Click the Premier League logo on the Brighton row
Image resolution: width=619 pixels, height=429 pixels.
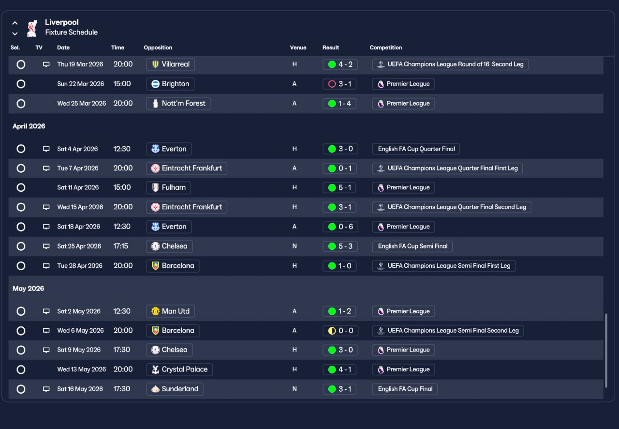click(x=381, y=84)
